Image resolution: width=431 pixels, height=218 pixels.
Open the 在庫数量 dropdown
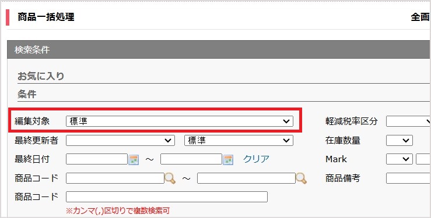(x=400, y=141)
